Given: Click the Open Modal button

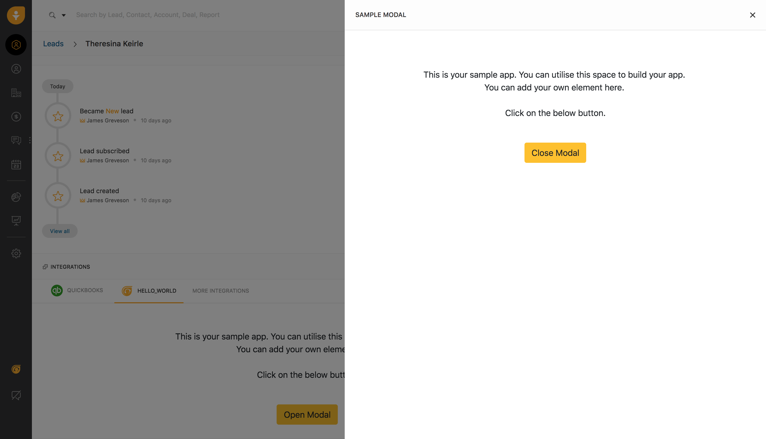Looking at the screenshot, I should click(307, 415).
